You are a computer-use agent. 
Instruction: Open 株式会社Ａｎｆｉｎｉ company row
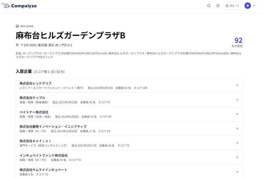(x=129, y=143)
